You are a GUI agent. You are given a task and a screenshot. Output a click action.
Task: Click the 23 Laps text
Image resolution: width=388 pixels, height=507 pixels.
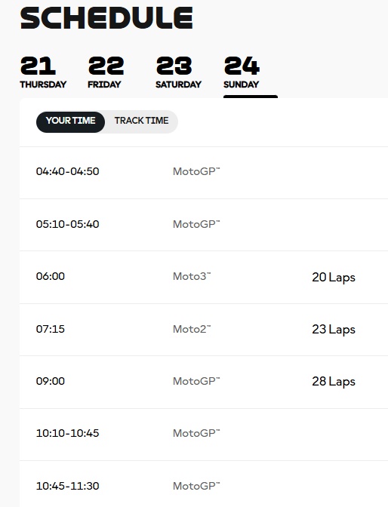tap(334, 330)
